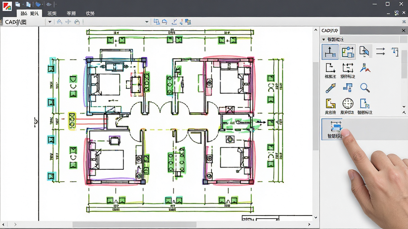Select the page-with-blue-sheet tool icon
Viewport: 408px width, 229px height.
[364, 51]
